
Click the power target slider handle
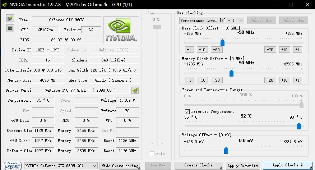coord(301,105)
